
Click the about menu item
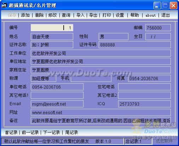click(151, 15)
